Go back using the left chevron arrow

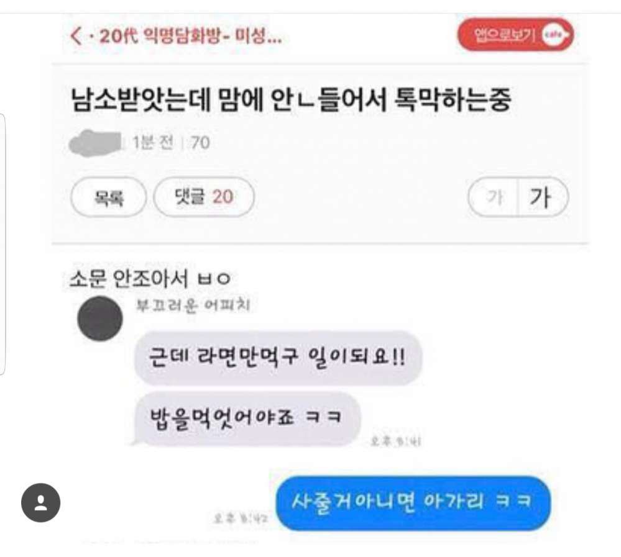point(76,36)
